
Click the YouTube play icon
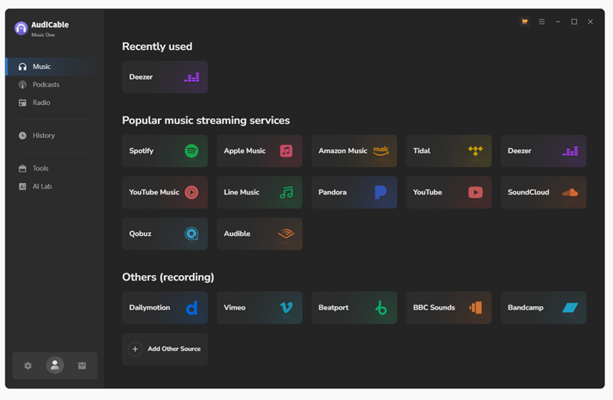[475, 192]
